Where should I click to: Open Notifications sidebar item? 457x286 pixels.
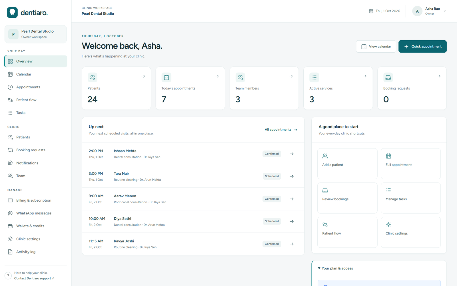click(36, 163)
